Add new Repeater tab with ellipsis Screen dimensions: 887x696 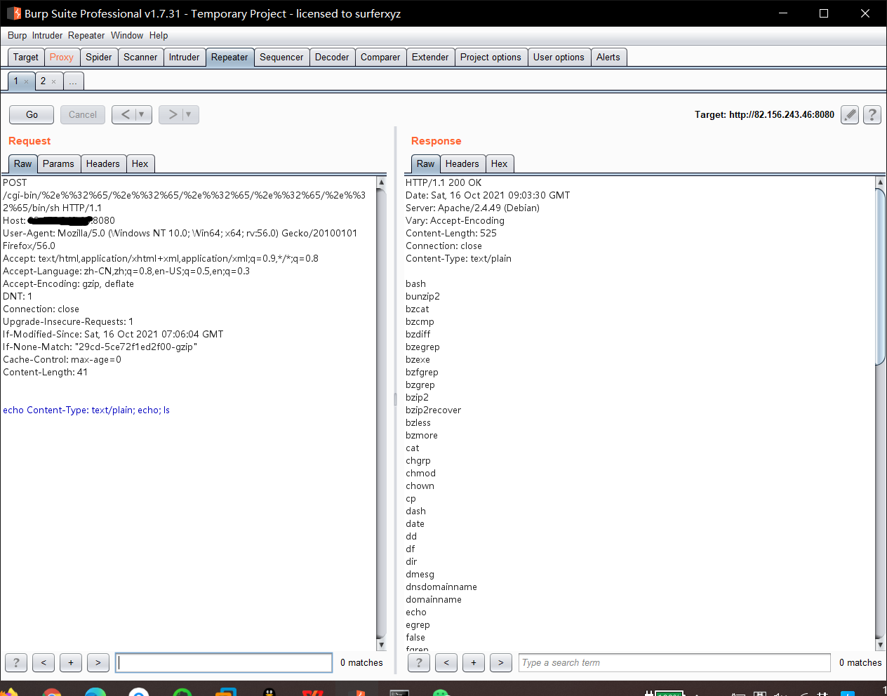(74, 81)
